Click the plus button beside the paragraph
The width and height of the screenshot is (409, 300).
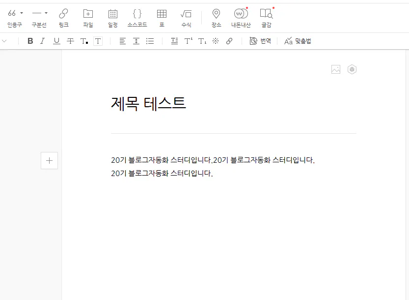49,160
